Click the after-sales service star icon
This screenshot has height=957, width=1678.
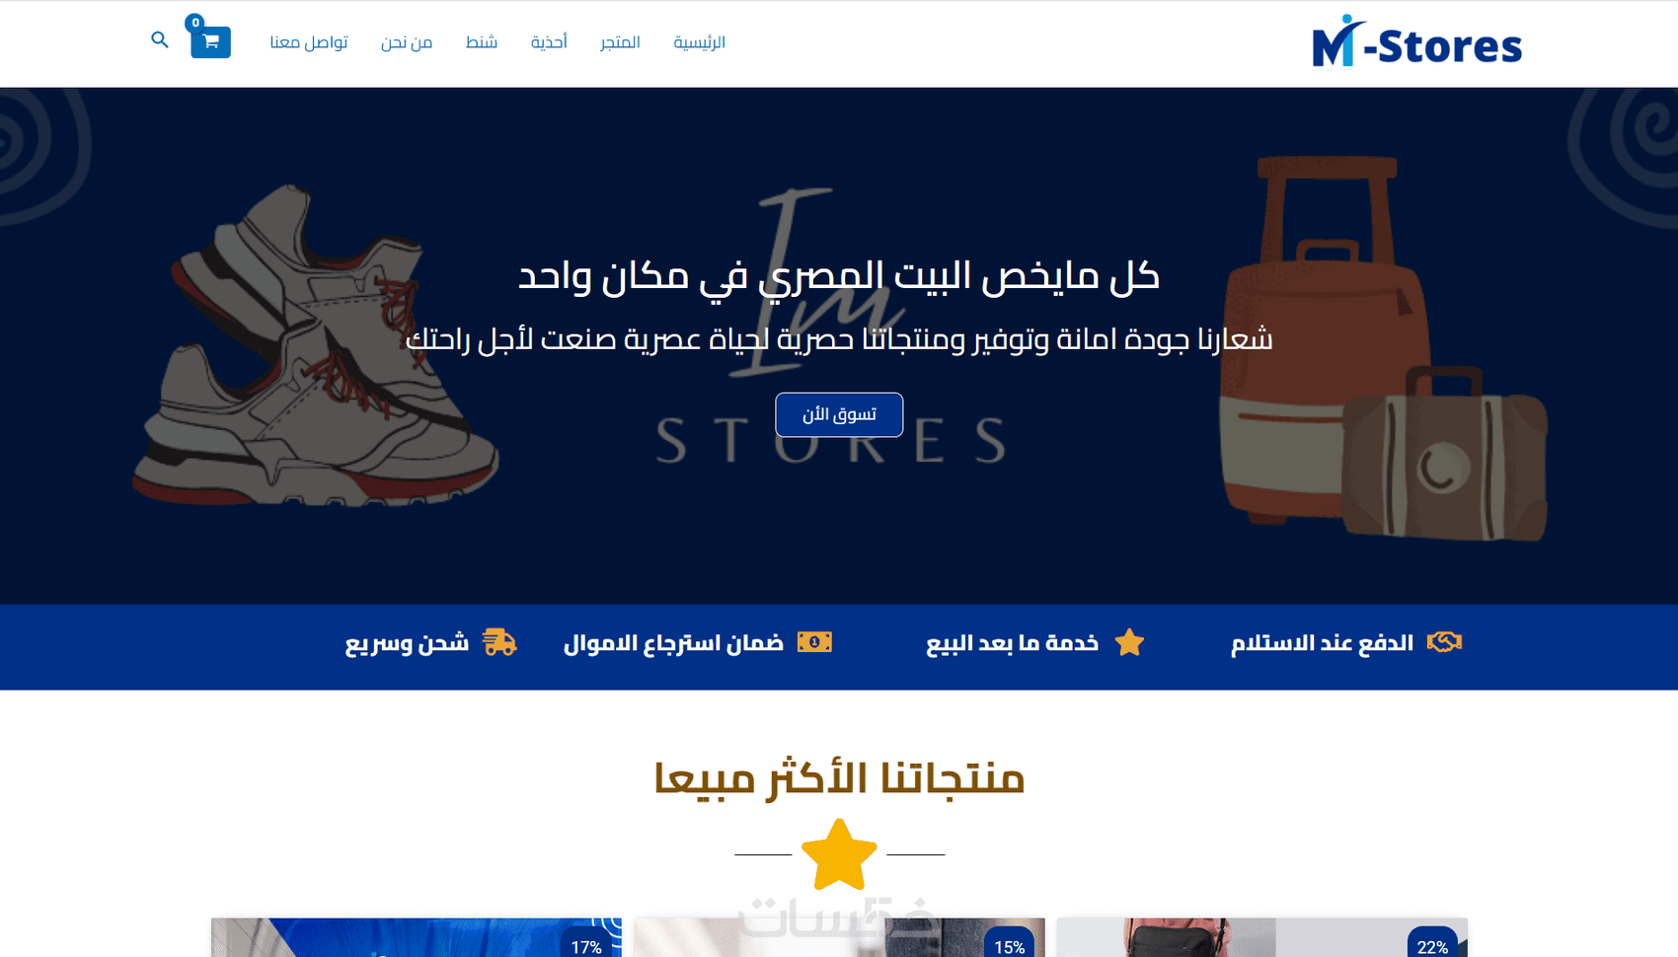1129,642
